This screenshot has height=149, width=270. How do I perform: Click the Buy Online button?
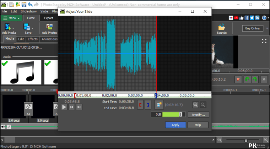[253, 28]
